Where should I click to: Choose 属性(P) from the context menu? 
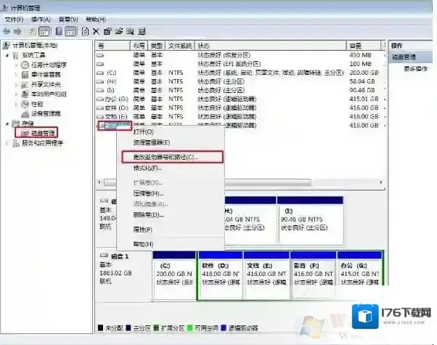tap(143, 230)
